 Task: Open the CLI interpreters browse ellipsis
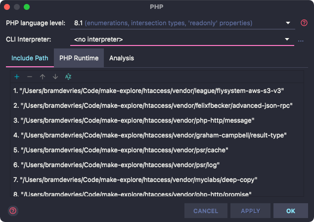[301, 41]
